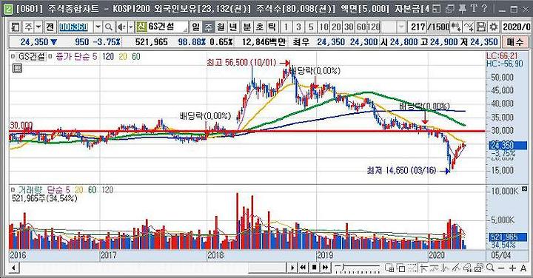Image resolution: width=533 pixels, height=278 pixels.
Task: Click the stop square button
Action: (314, 268)
